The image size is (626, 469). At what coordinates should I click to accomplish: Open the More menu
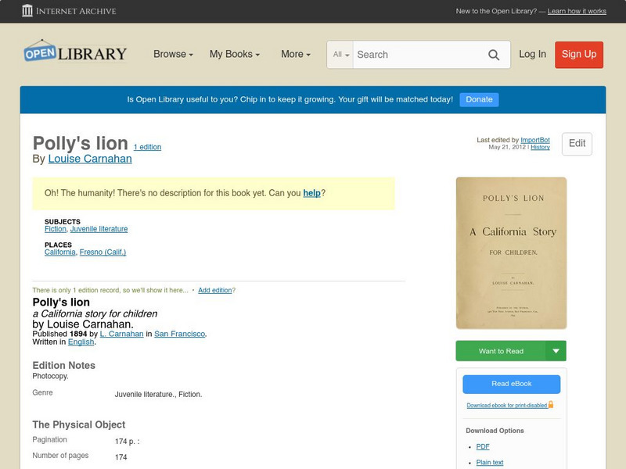[293, 54]
